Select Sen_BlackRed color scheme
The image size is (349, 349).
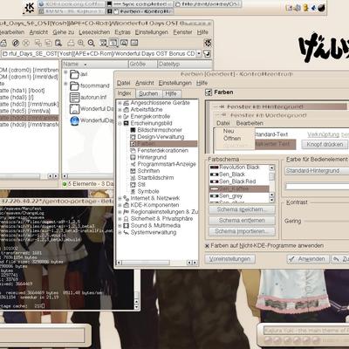239,181
